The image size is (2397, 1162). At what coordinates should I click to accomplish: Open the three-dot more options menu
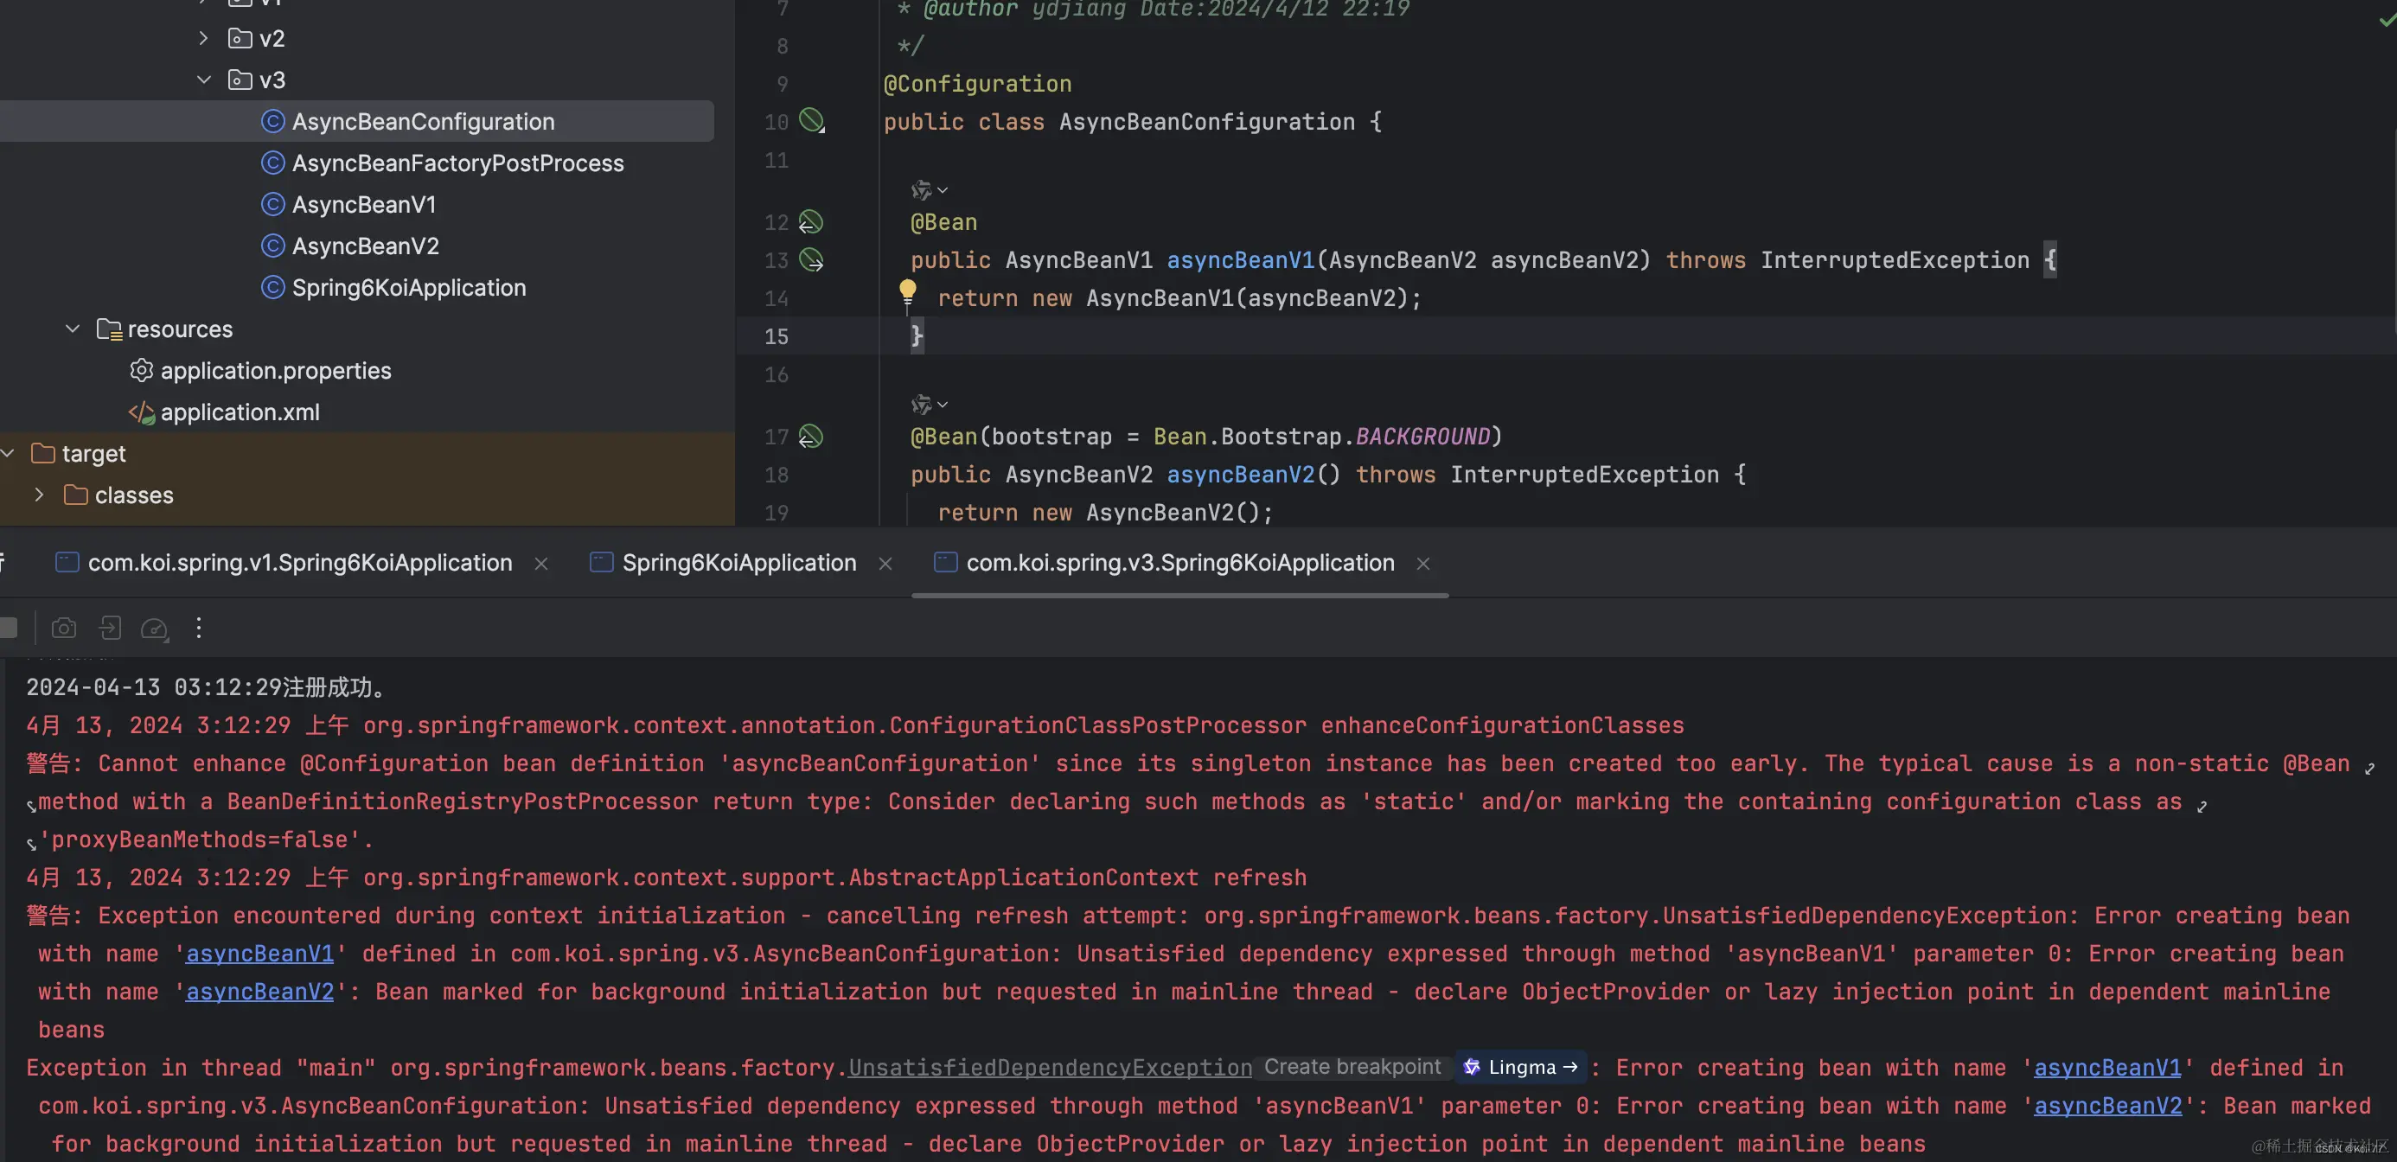pos(198,628)
